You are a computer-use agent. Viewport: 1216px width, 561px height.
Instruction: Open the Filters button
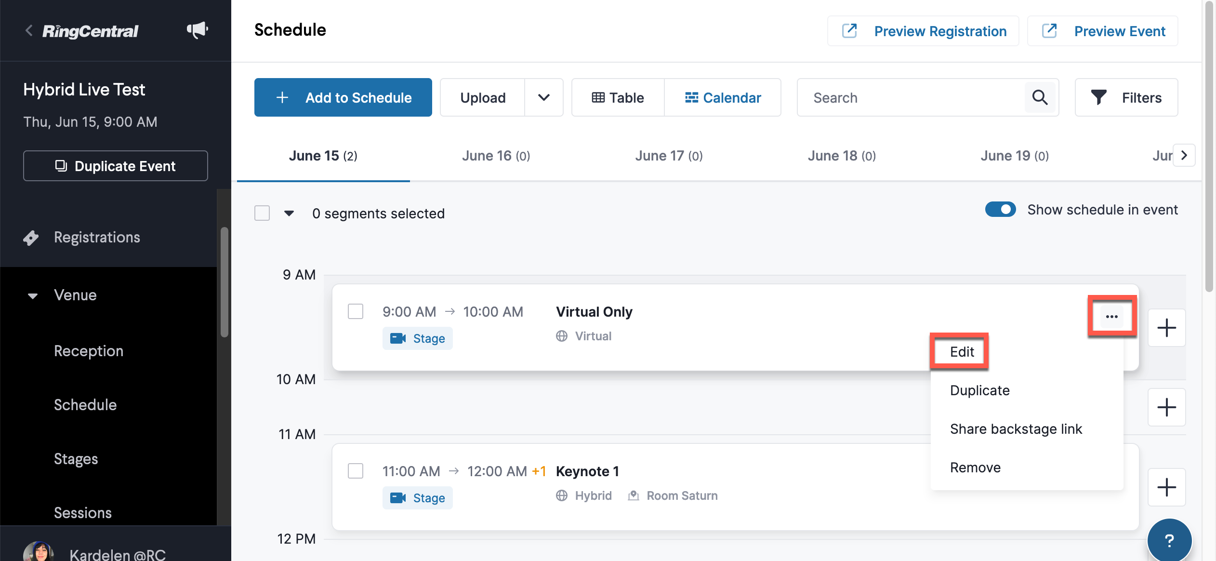click(1126, 98)
